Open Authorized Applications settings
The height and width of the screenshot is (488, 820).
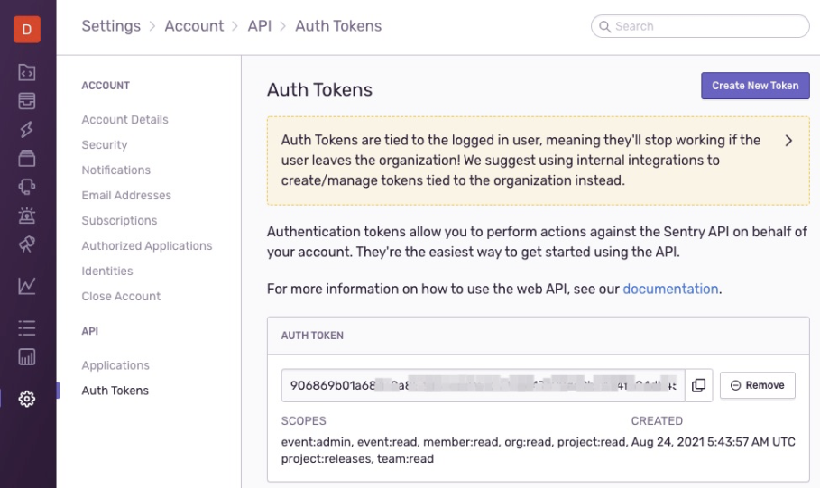coord(147,246)
